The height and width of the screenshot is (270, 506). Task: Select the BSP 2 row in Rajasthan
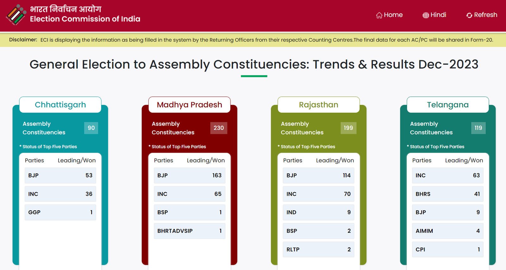coord(318,231)
